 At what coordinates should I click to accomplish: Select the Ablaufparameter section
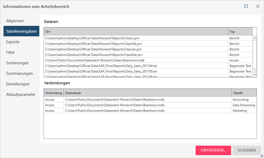click(x=21, y=94)
